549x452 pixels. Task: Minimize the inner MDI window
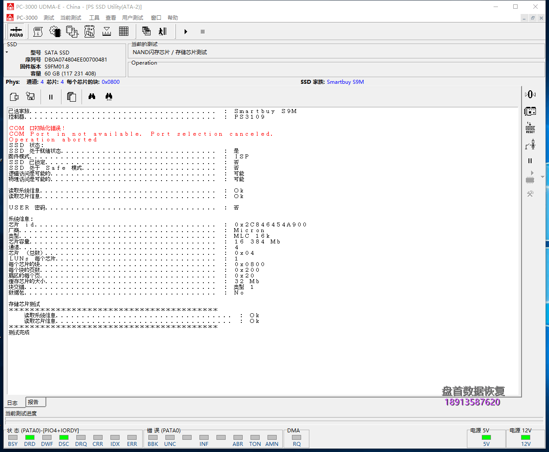(524, 18)
